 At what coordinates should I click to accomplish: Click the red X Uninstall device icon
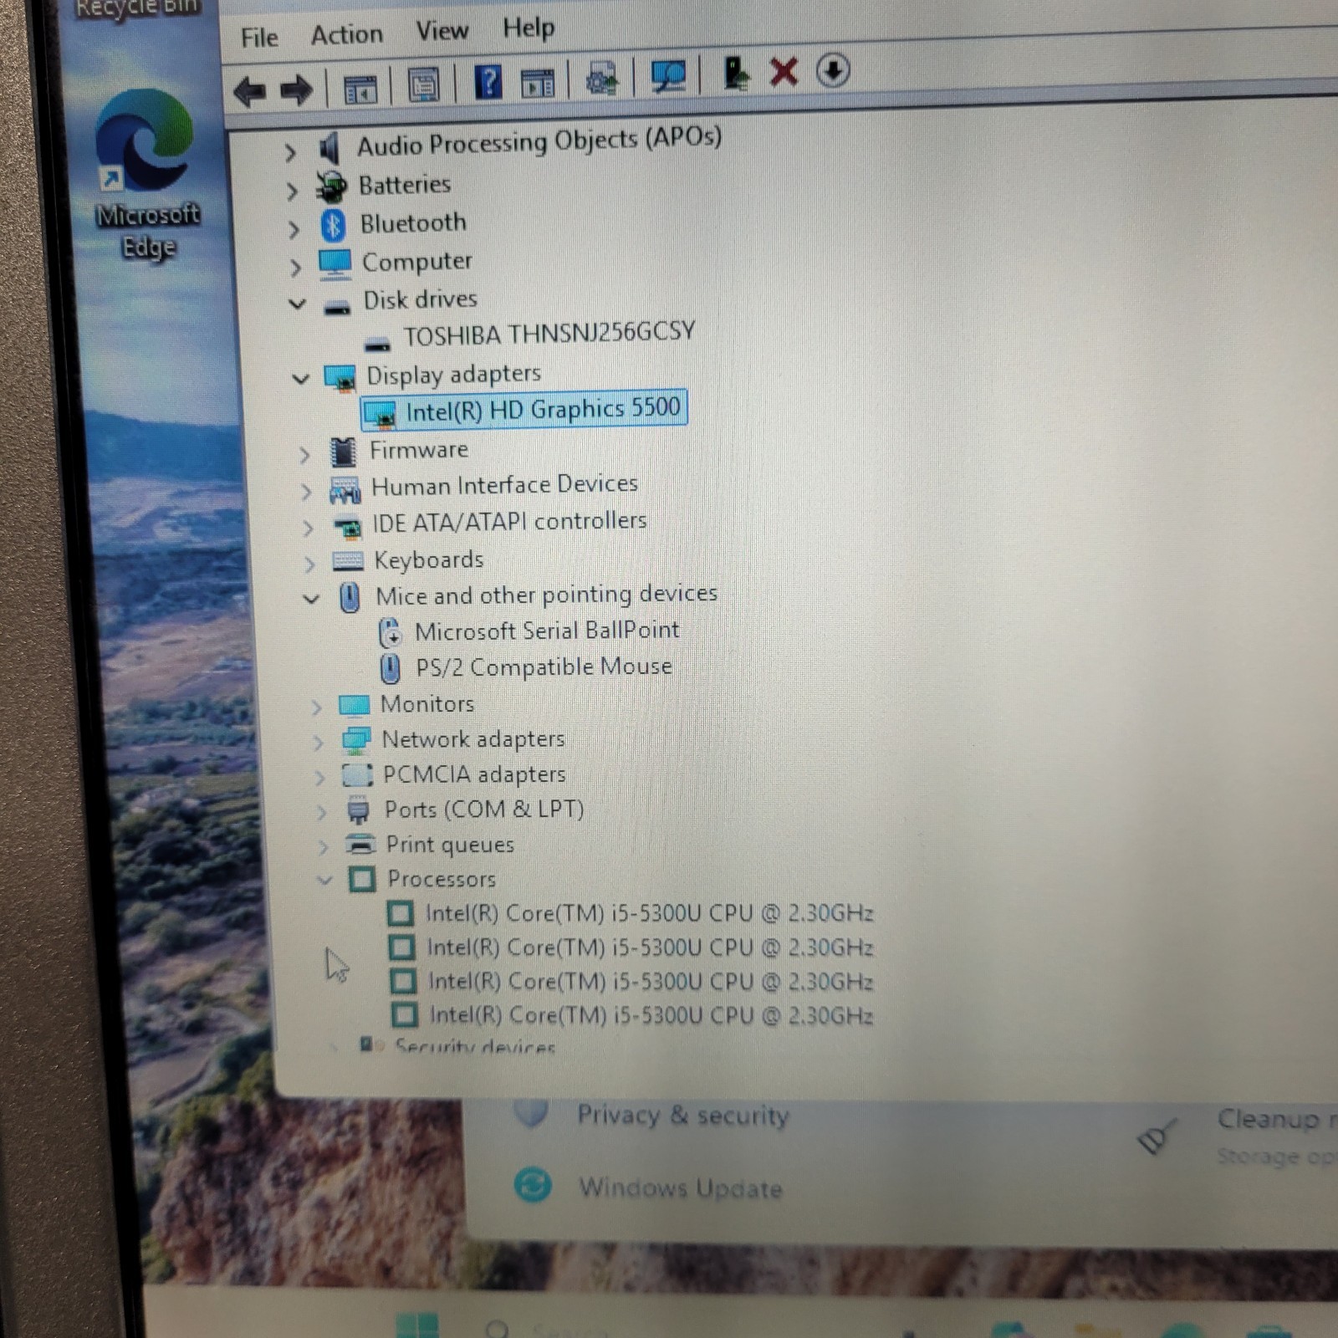784,72
